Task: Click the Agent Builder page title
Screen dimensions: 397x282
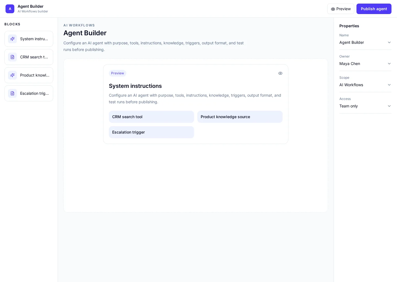Action: pyautogui.click(x=85, y=33)
